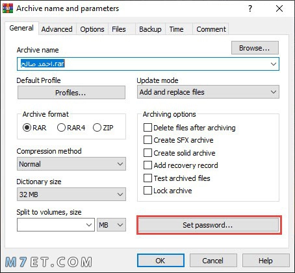Open the Dictionary size dropdown
Viewport: 295px width, 273px height.
click(71, 195)
